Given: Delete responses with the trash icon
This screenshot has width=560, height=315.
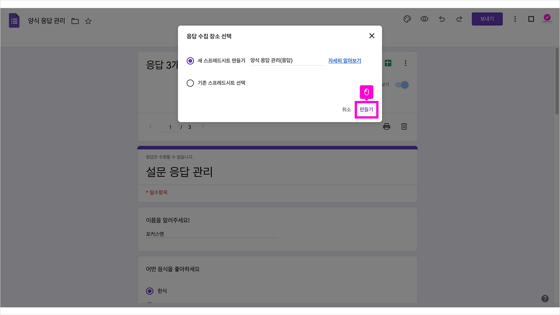Looking at the screenshot, I should coord(403,126).
